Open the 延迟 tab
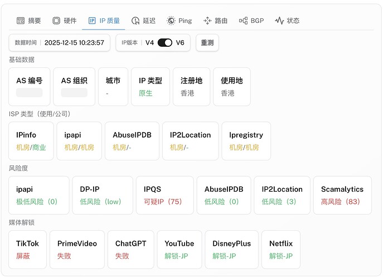 coord(143,21)
